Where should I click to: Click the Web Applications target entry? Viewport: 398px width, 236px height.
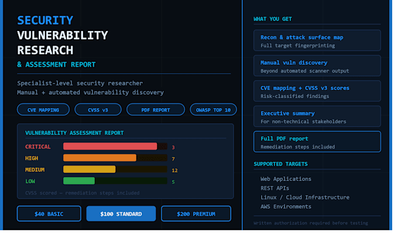coord(286,179)
